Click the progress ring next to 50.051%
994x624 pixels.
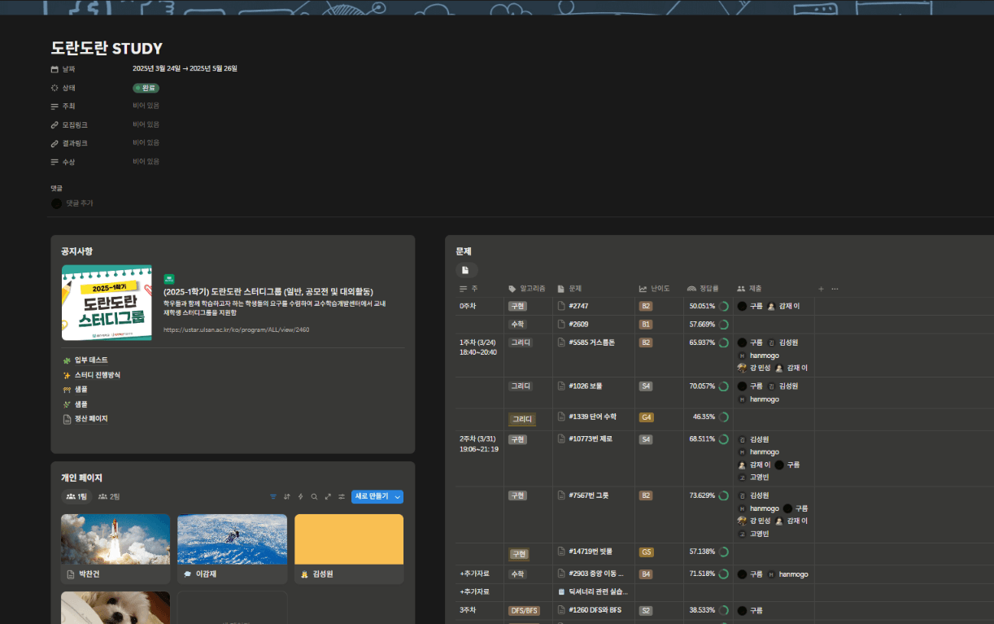[x=723, y=307]
